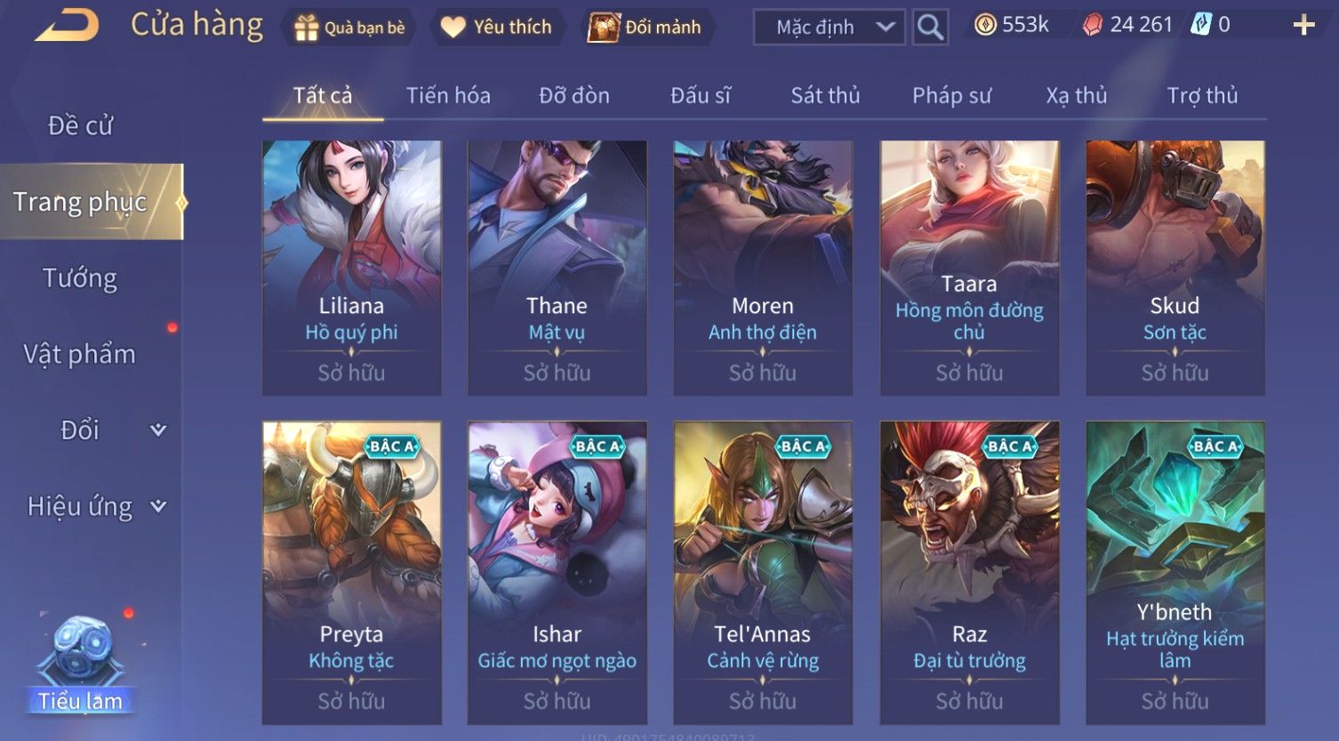Open Đổi mảnh chest icon

pos(604,28)
